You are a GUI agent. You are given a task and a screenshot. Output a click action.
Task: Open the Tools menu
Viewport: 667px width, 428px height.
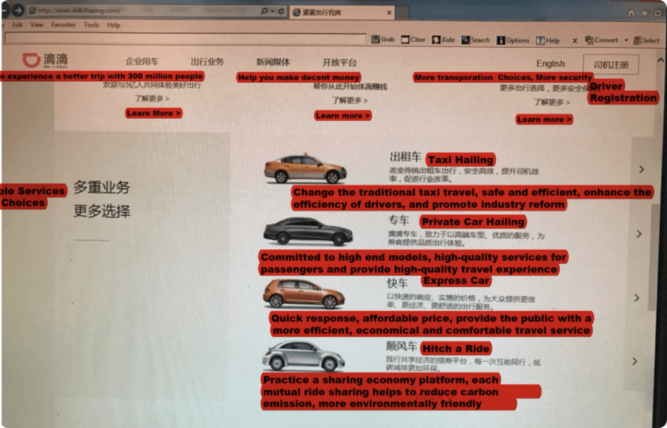91,25
